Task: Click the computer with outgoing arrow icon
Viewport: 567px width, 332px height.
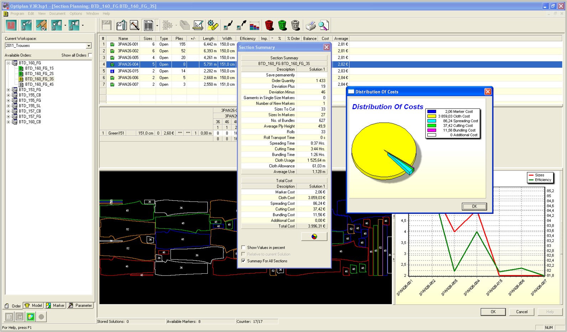Action: pyautogui.click(x=241, y=25)
